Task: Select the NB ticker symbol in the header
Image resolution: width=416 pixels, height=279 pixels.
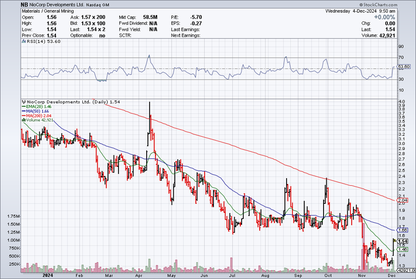Action: pos(24,4)
